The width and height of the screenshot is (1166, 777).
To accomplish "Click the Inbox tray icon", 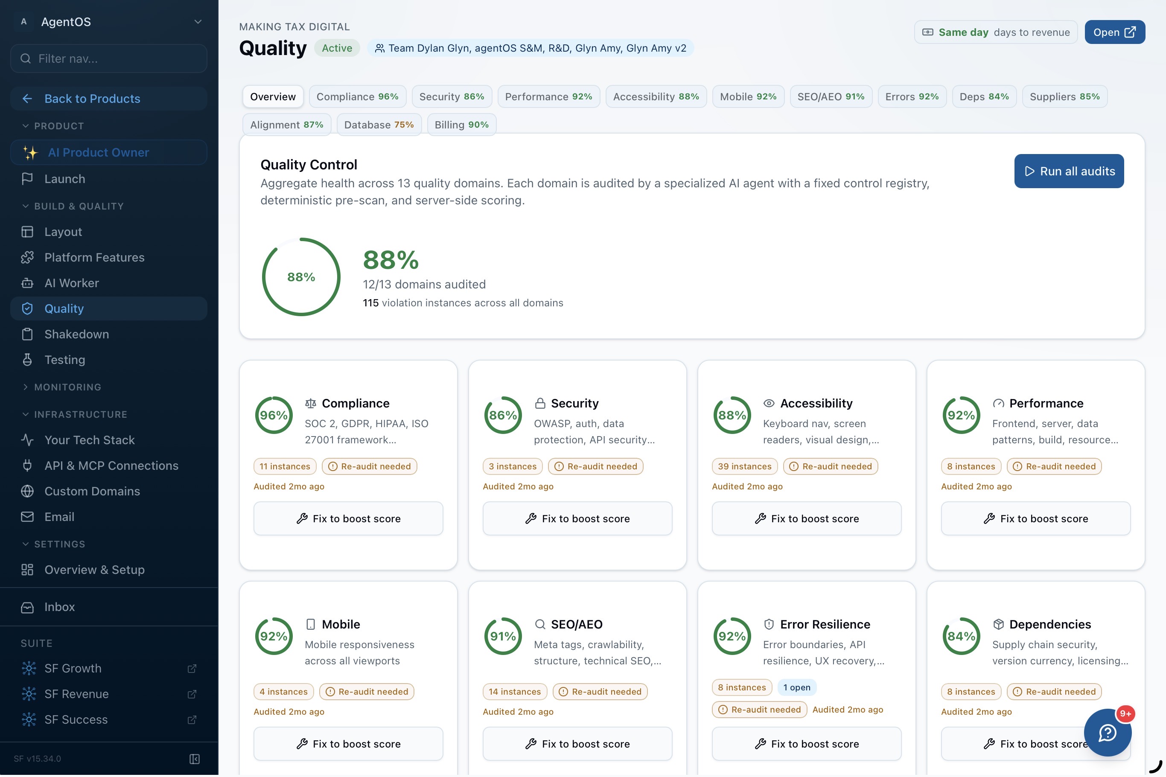I will (x=27, y=607).
